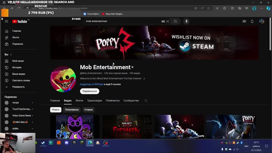This screenshot has height=153, width=272.
Task: Switch to the Сообщество tab
Action: [x=131, y=100]
